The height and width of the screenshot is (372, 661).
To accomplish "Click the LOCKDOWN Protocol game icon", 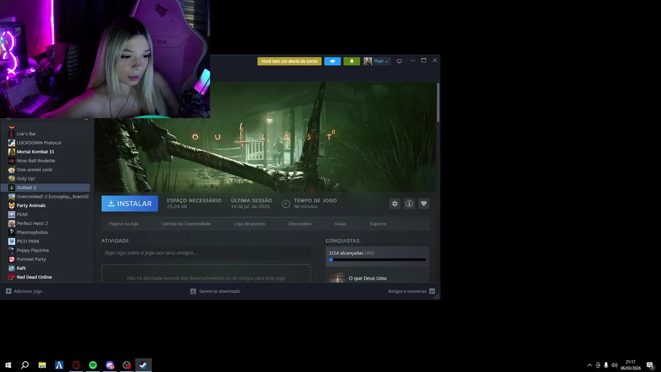I will tap(11, 143).
